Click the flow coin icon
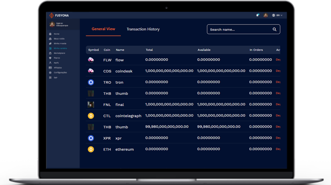Viewport: 331px width, 185px height. pos(91,60)
